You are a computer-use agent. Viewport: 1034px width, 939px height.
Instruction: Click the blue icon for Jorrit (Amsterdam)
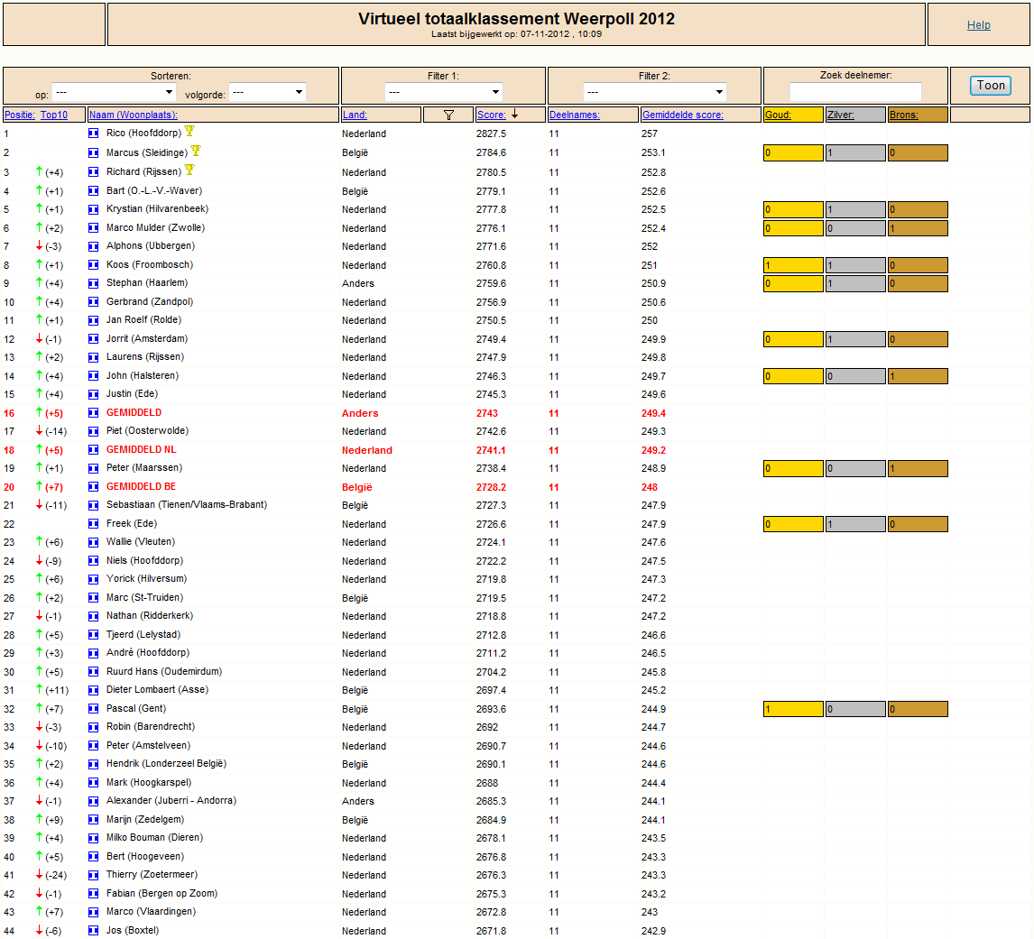[x=94, y=339]
